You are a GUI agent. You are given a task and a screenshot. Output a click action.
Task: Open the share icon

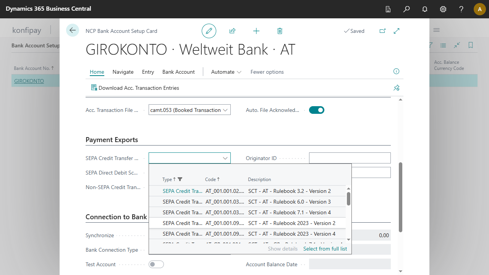(232, 31)
